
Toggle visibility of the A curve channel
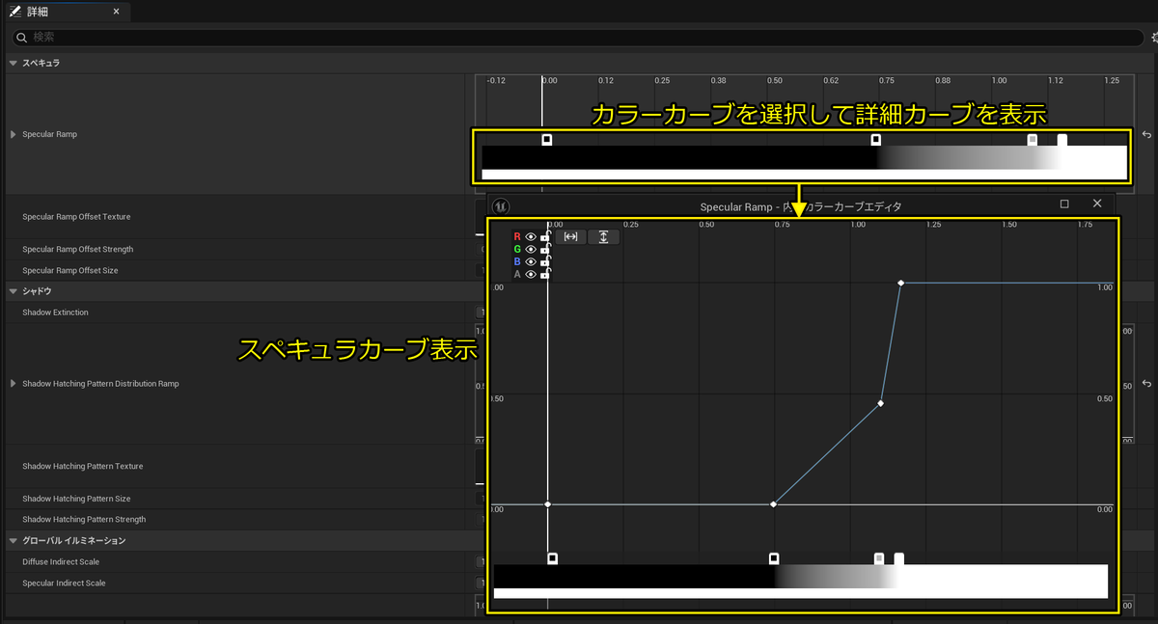tap(531, 275)
